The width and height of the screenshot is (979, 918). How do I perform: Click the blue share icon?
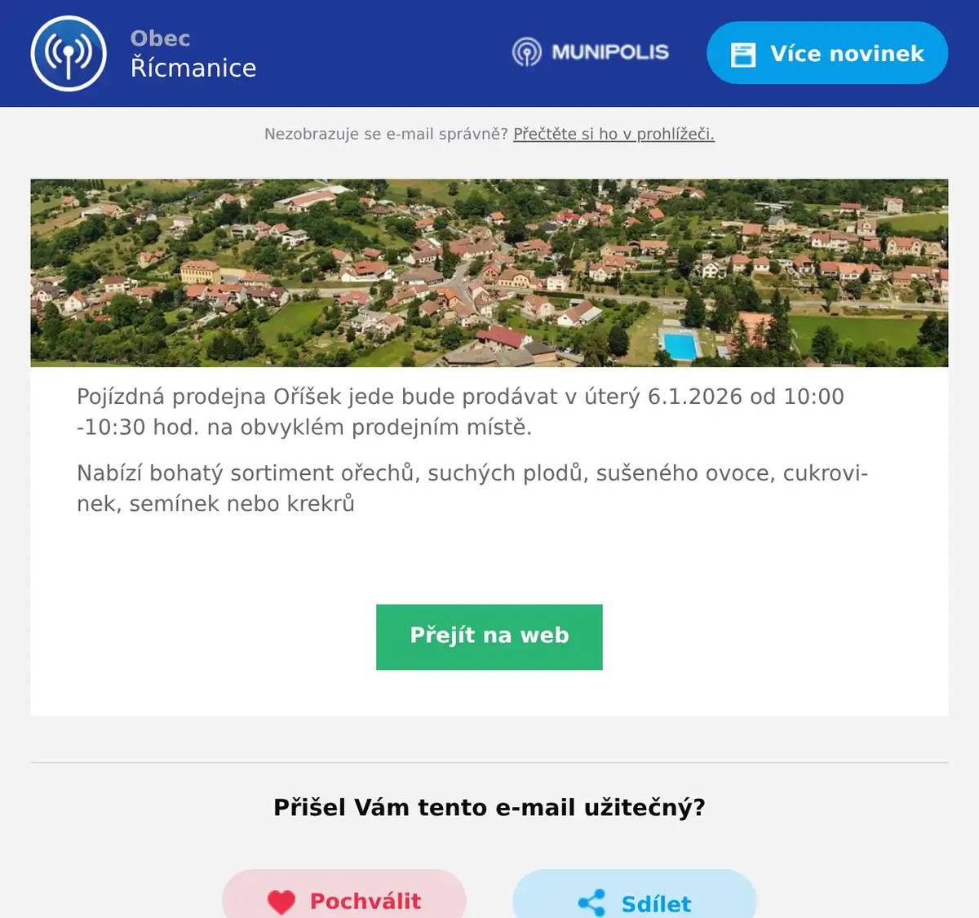pos(591,902)
